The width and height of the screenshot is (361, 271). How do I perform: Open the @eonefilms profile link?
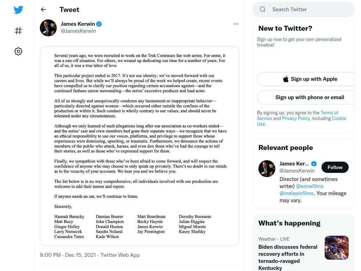point(310,186)
